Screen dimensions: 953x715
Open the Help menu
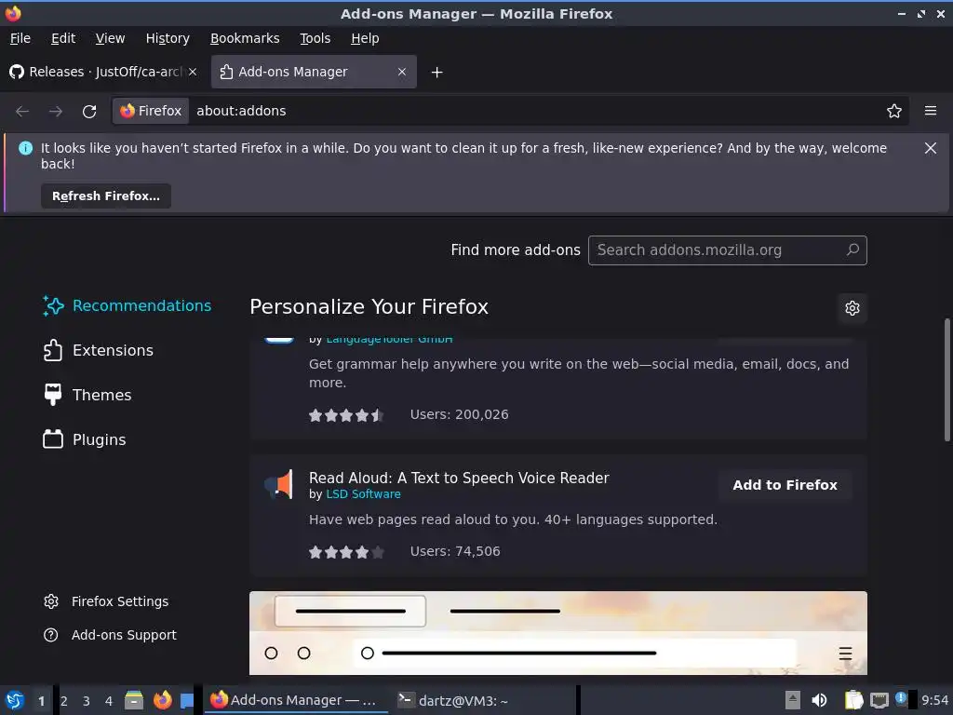365,38
